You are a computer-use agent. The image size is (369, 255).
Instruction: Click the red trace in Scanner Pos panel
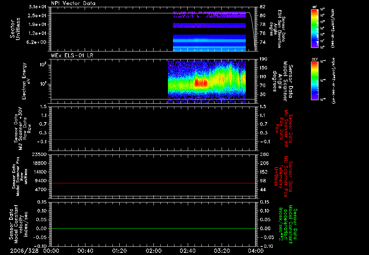153,183
